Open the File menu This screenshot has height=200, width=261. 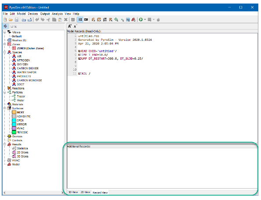[5, 14]
